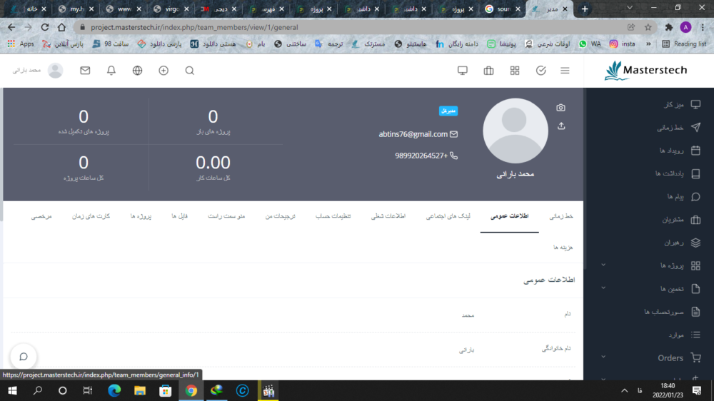Click the abtins76@gmail.com email link

point(413,134)
